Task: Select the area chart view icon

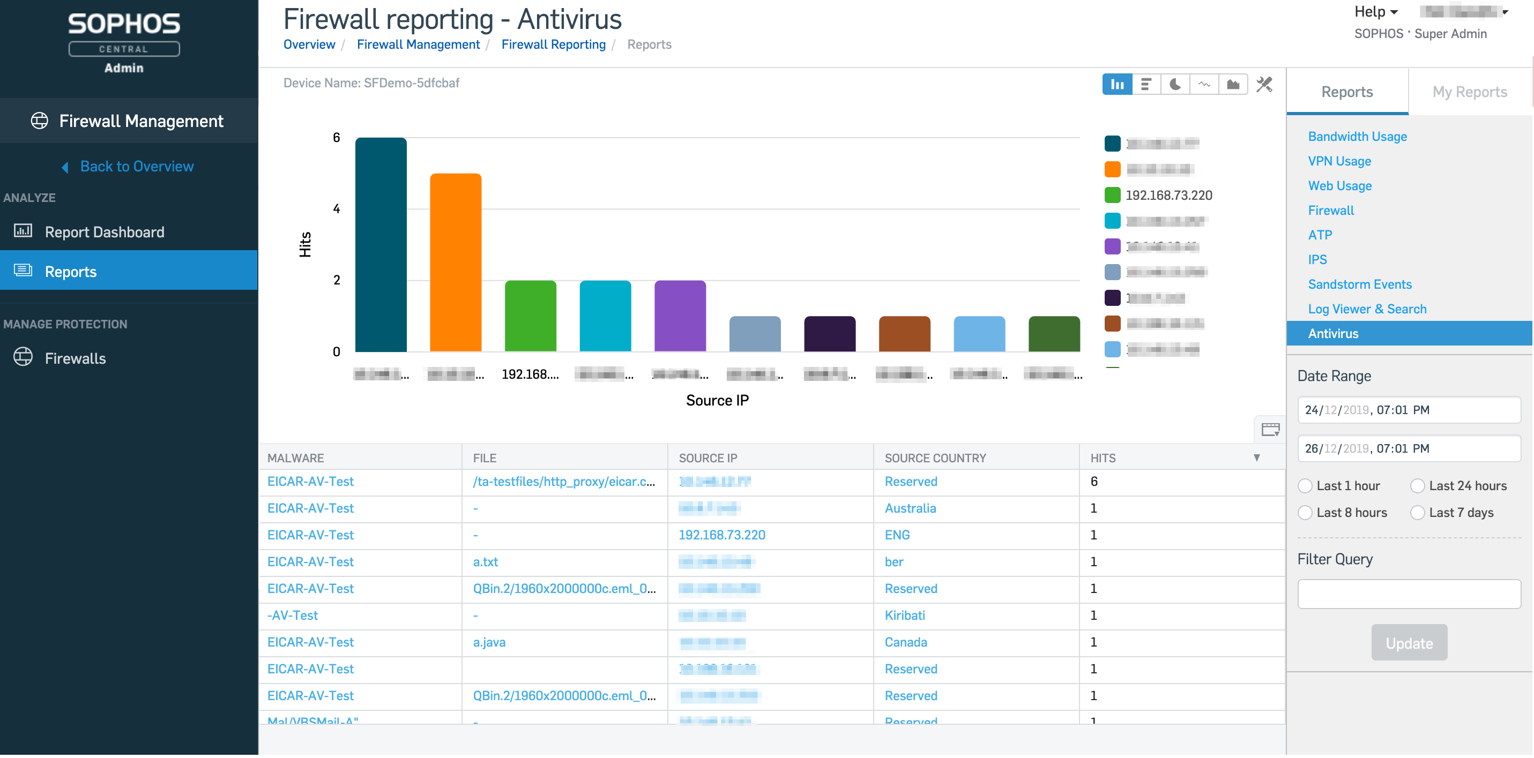Action: (x=1233, y=85)
